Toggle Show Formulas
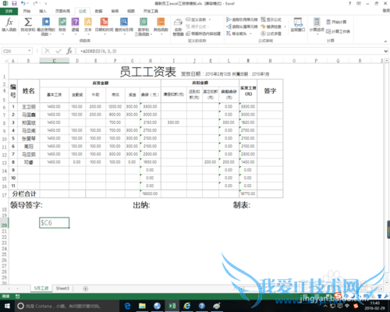Screen dimensions: 390x312 tap(271, 19)
